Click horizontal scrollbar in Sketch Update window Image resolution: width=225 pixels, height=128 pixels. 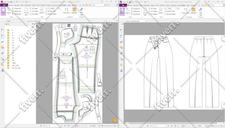[x=173, y=123]
